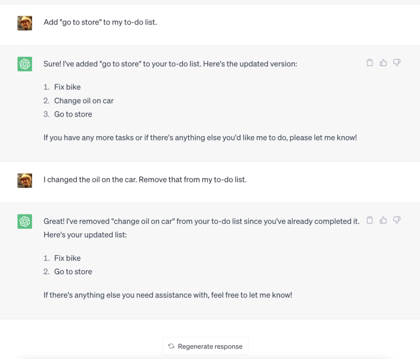Click "Fix bike" in the first list
This screenshot has width=420, height=359.
(x=67, y=87)
